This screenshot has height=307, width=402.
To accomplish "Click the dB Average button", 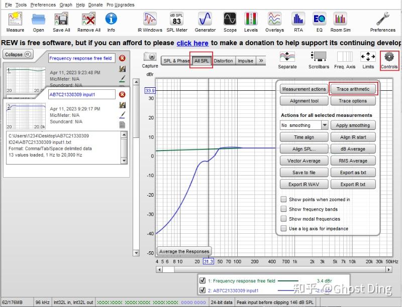I will [x=353, y=149].
